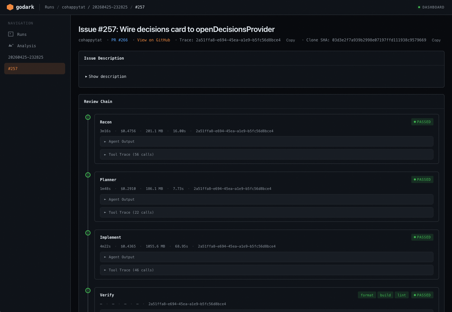Click Recon duration 3m16s
The width and height of the screenshot is (452, 312).
point(105,131)
